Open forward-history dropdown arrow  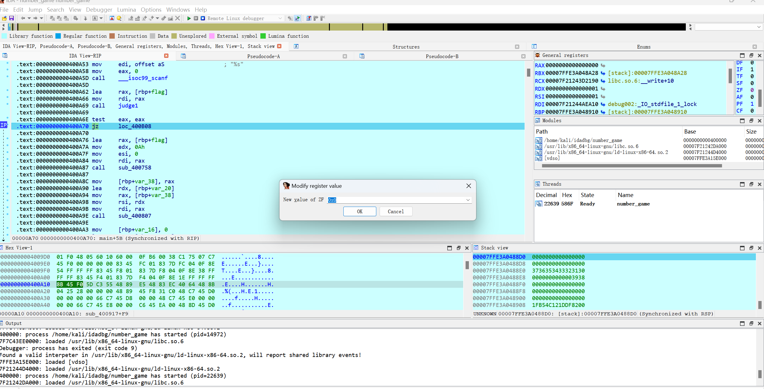point(41,18)
